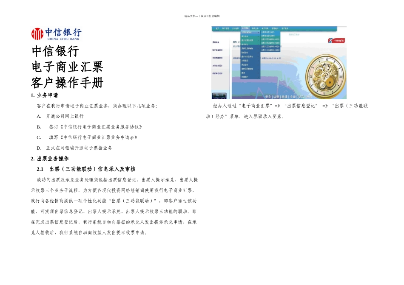The image size is (404, 285).
Task: Click the sentence 客户在我行申请电子商业汇票业务
Action: pyautogui.click(x=73, y=106)
